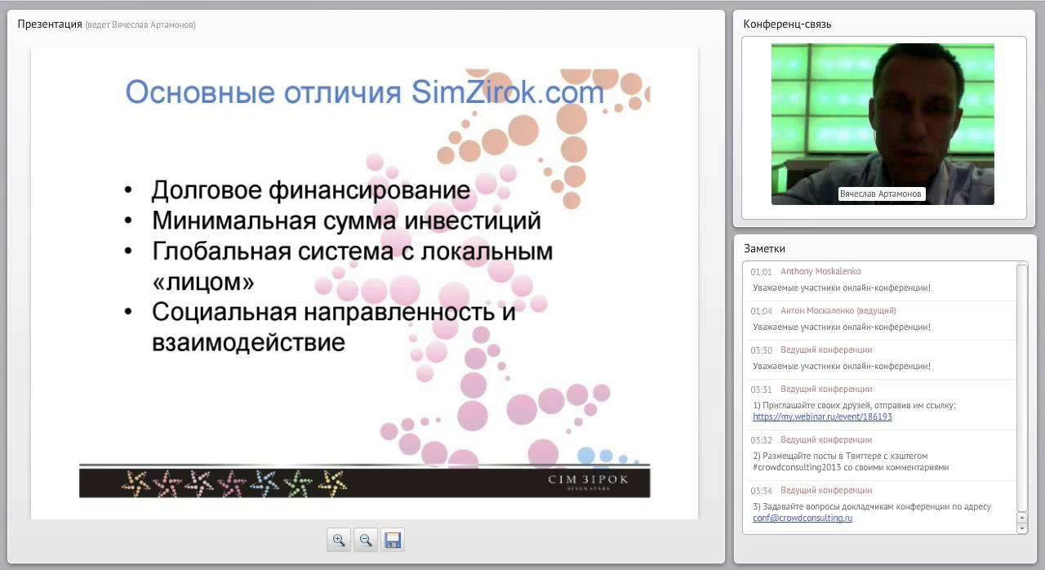
Task: Click author name Антон Москаленко (ведущий)
Action: [838, 310]
